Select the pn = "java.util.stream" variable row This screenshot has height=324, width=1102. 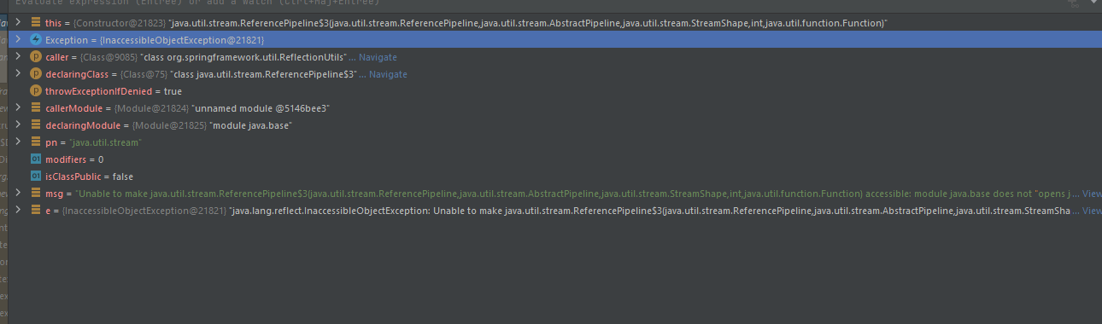[551, 142]
